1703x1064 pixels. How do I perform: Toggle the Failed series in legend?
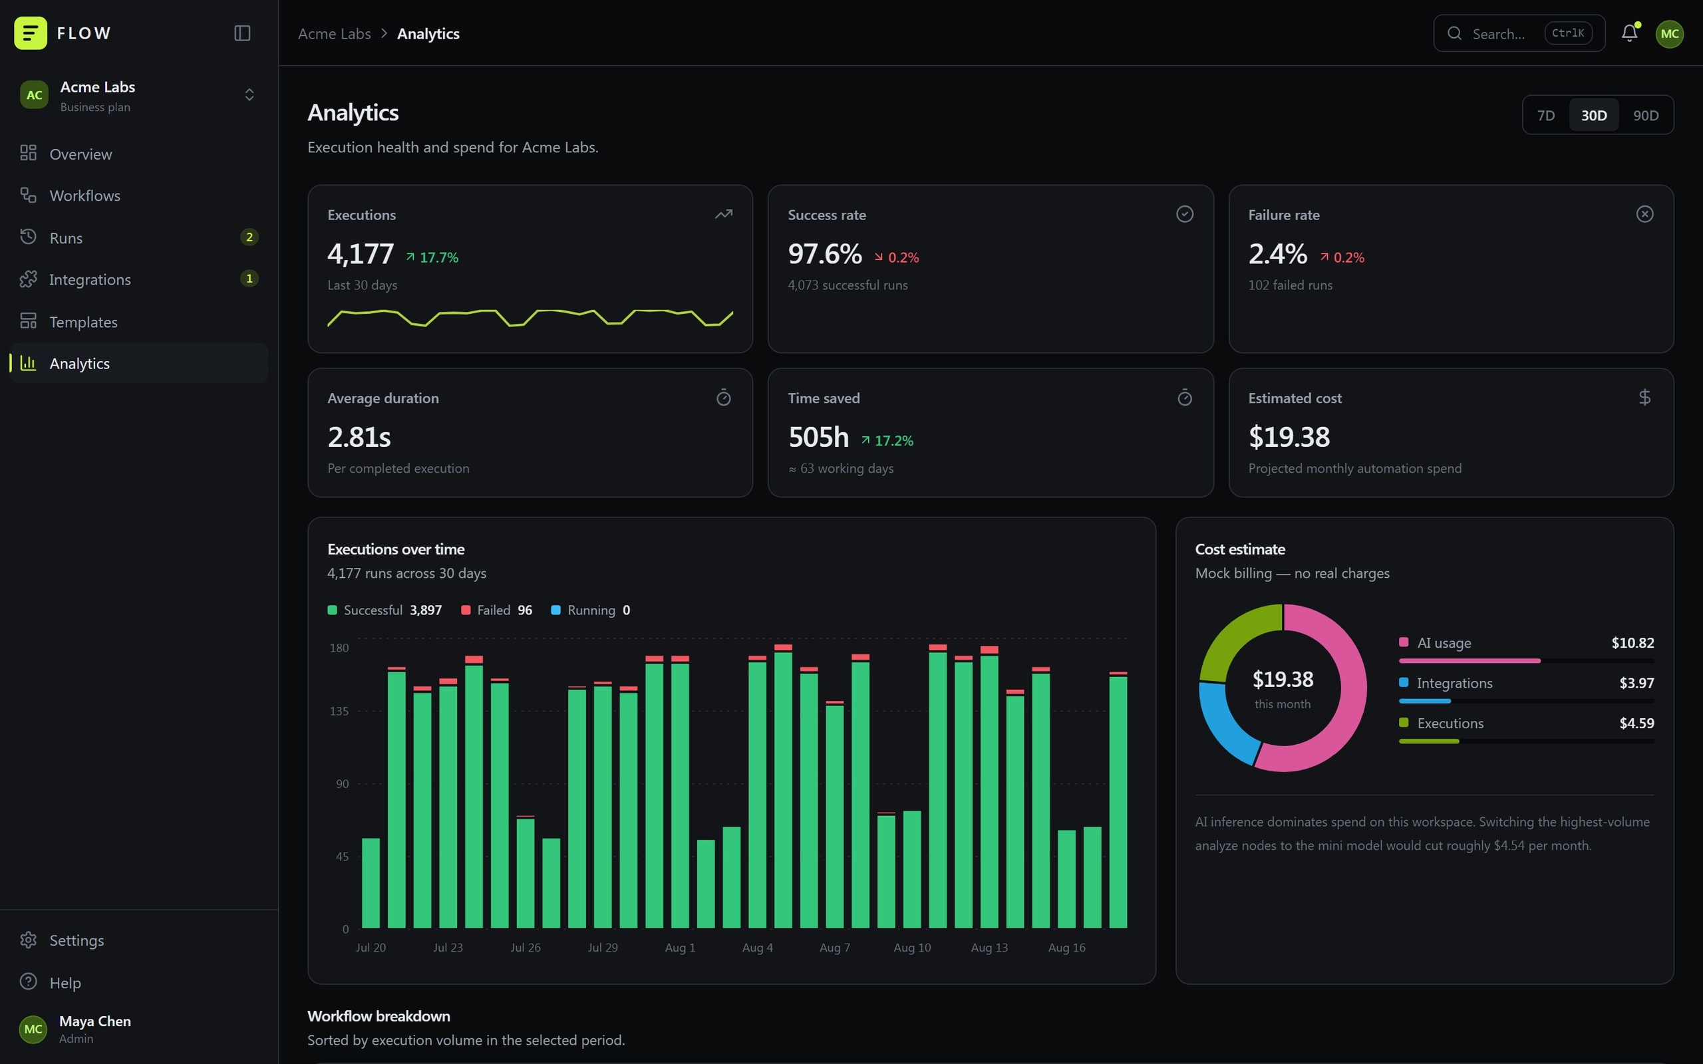(x=497, y=610)
